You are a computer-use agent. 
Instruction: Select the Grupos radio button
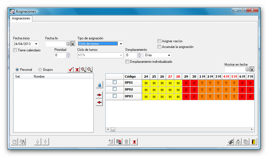pos(40,70)
